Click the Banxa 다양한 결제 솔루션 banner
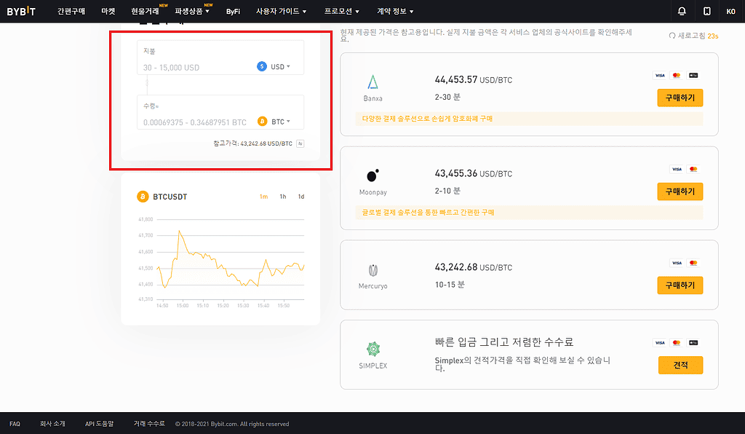Screen dimensions: 745x434 coord(529,119)
